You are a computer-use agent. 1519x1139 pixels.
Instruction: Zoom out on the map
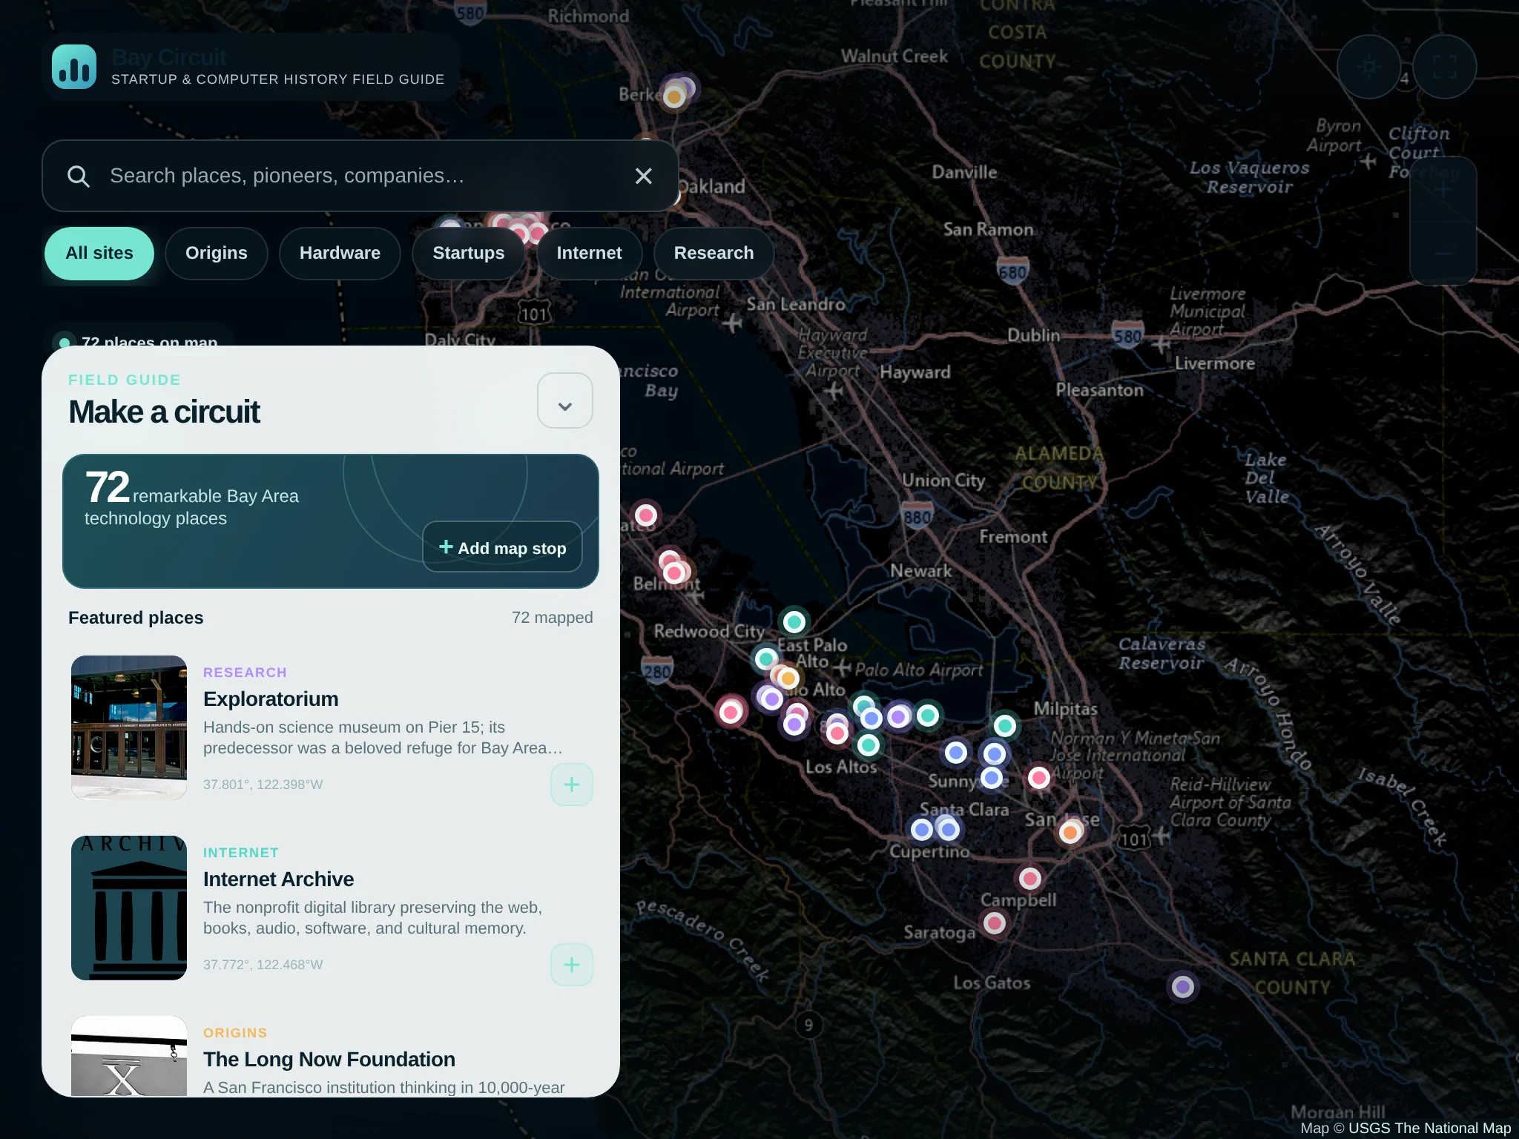1443,253
